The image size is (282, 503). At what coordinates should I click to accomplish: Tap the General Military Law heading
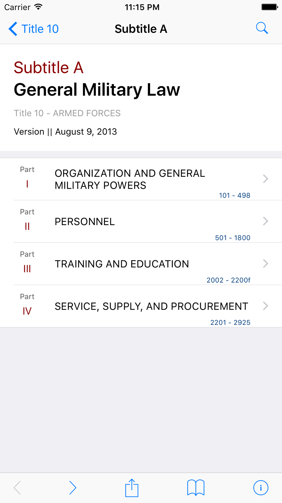click(97, 90)
